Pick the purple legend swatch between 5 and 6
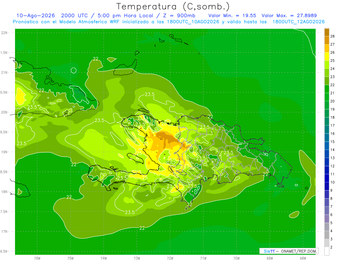The width and height of the screenshot is (340, 262). (327, 218)
